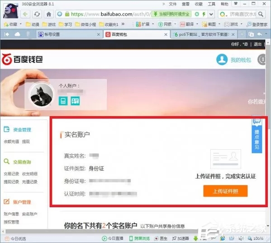
Task: Open 交易记录 in the sidebar
Action: [x=11, y=174]
